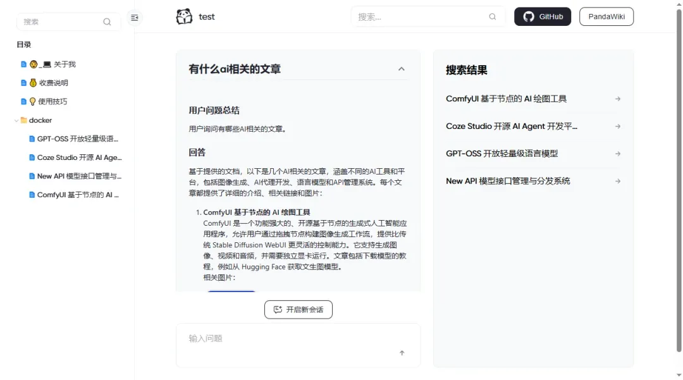
Task: Click arrow icon next to Coze Studio result
Action: 618,126
